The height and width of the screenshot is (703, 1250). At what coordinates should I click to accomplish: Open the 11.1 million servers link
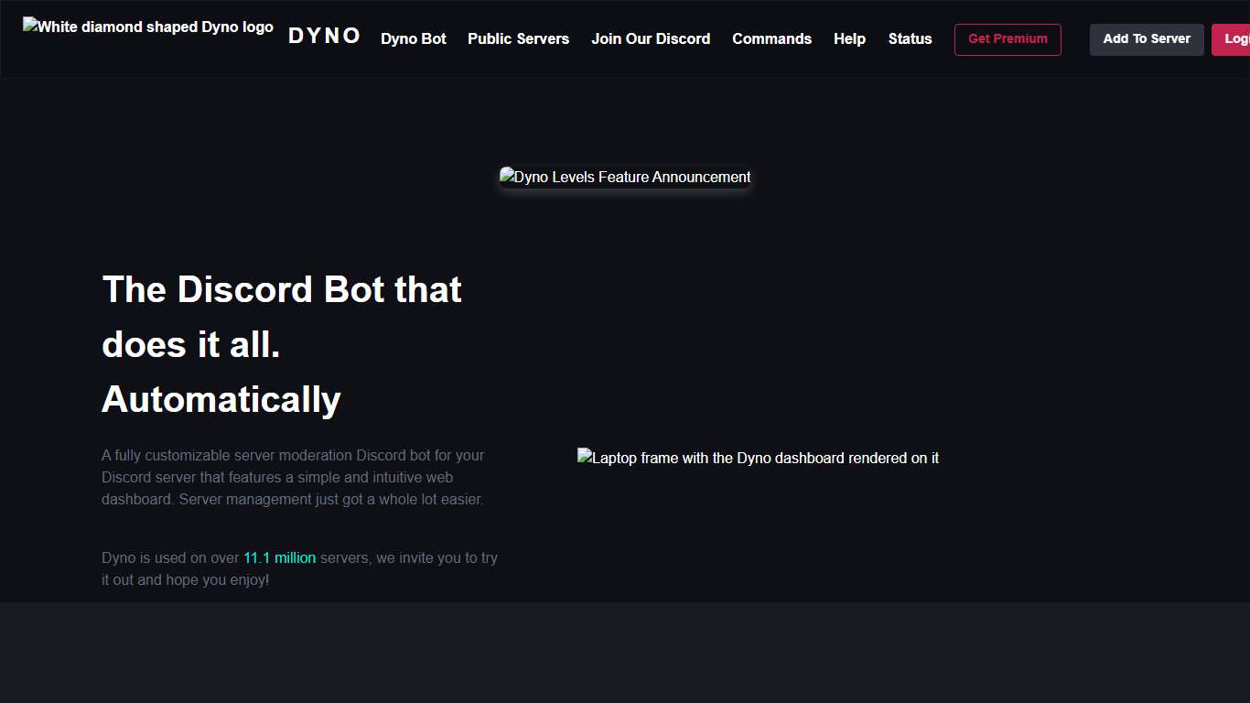278,557
